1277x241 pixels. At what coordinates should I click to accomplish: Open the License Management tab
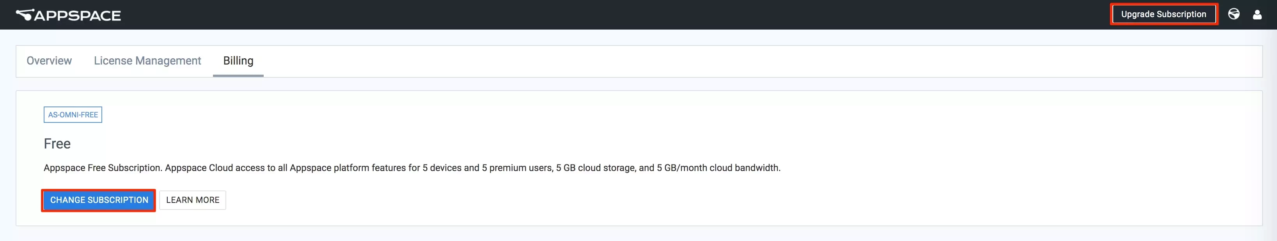pos(147,61)
